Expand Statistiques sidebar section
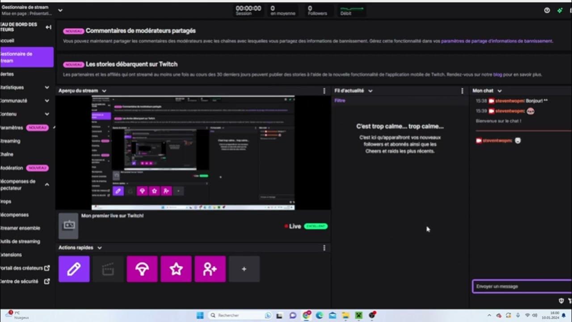Screen dimensions: 572x322 pyautogui.click(x=47, y=88)
